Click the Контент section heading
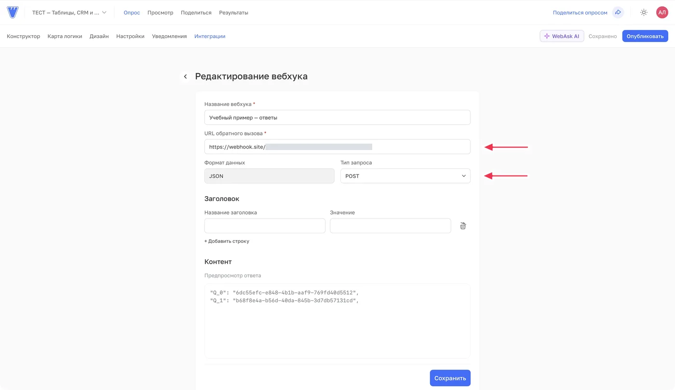Viewport: 675px width, 390px height. click(218, 262)
